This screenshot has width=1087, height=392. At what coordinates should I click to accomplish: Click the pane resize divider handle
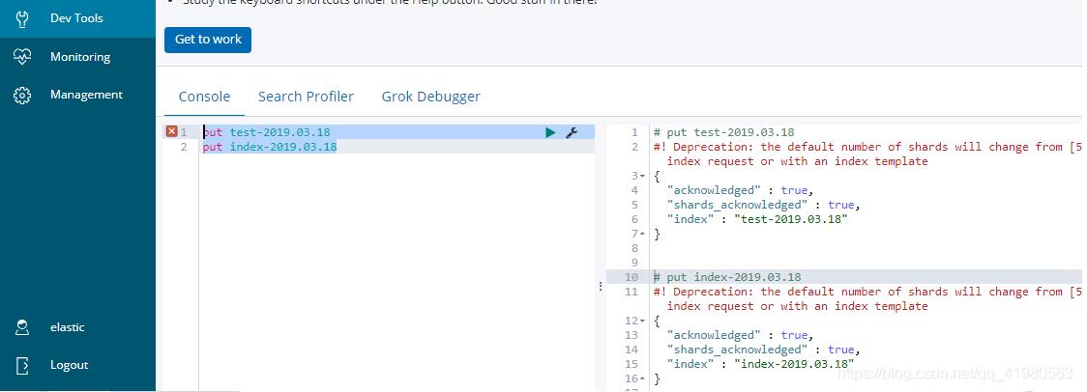(x=601, y=286)
